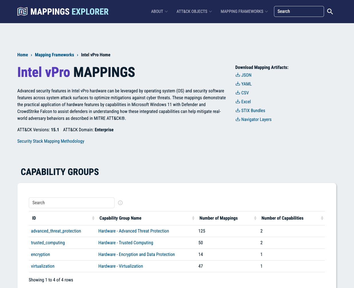
Task: Click the top navigation search box
Action: point(299,11)
